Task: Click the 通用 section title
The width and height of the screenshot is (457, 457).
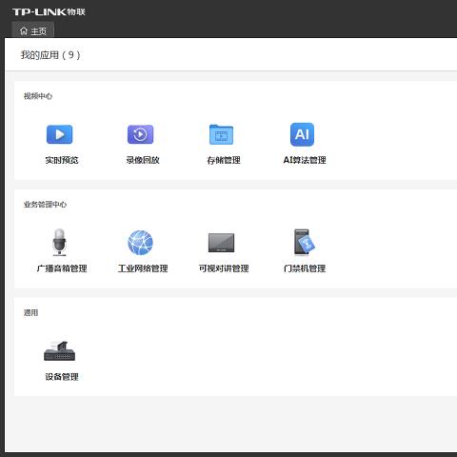Action: 30,312
